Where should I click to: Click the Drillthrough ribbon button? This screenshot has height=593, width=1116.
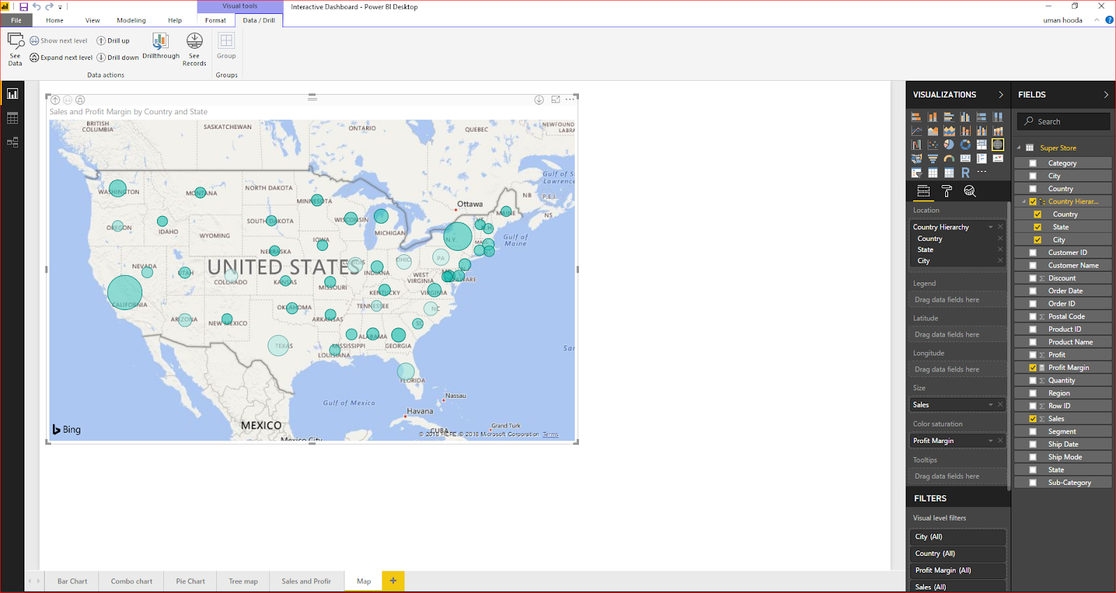click(x=161, y=47)
